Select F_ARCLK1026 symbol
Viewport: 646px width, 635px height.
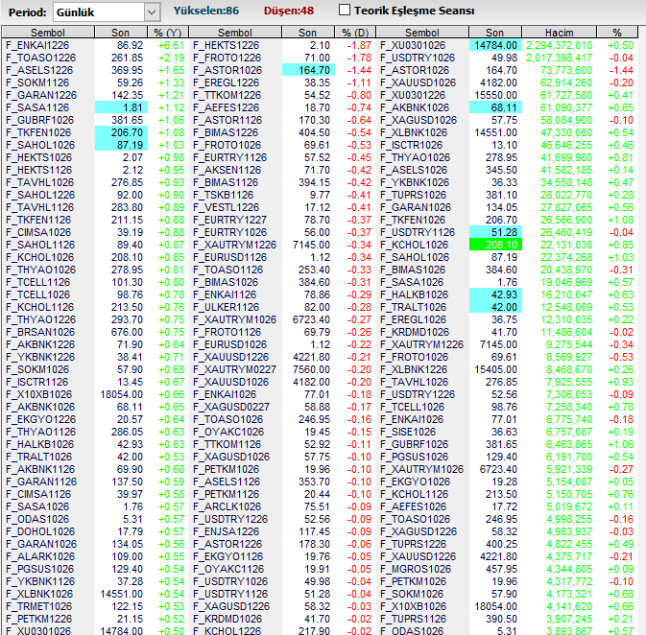pyautogui.click(x=227, y=506)
